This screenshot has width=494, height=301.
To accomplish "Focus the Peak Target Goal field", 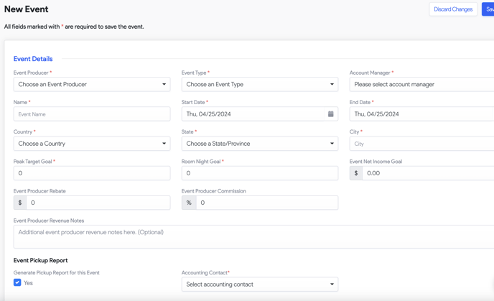I will (92, 173).
